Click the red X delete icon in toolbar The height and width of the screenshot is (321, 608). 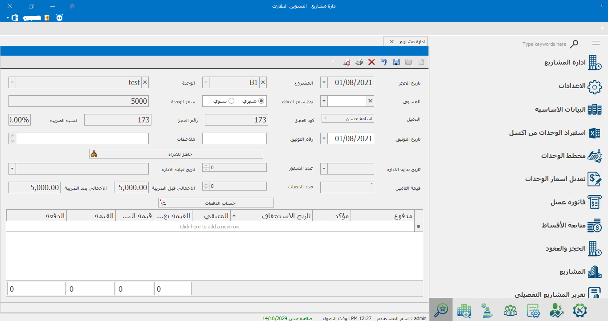[x=371, y=62]
